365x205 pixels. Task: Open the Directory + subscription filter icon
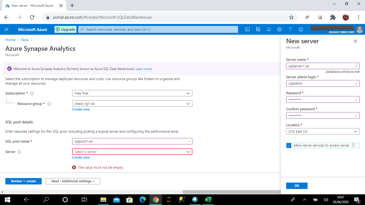[x=258, y=29]
